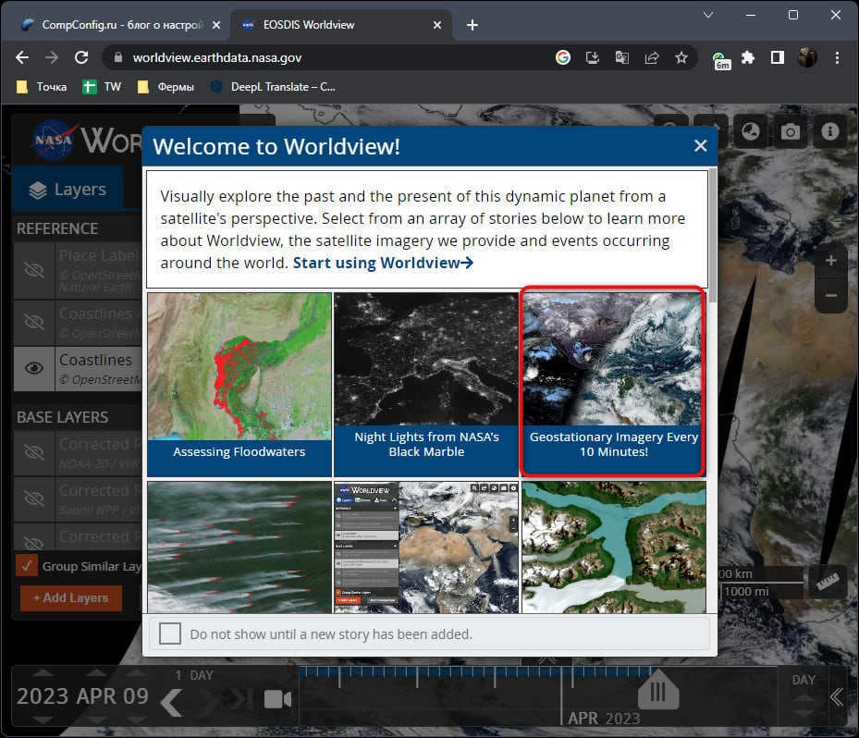Zoom out the map with minus button

[830, 296]
